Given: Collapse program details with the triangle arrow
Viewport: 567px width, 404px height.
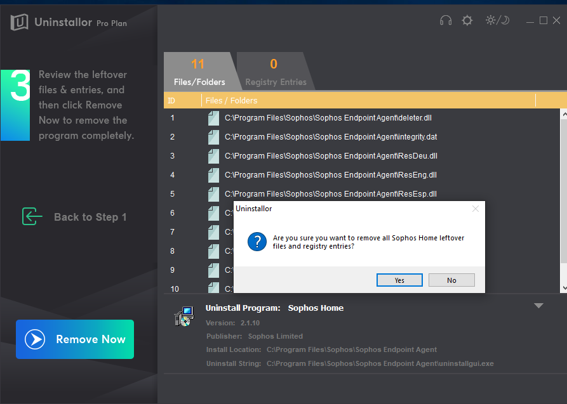Looking at the screenshot, I should (539, 306).
